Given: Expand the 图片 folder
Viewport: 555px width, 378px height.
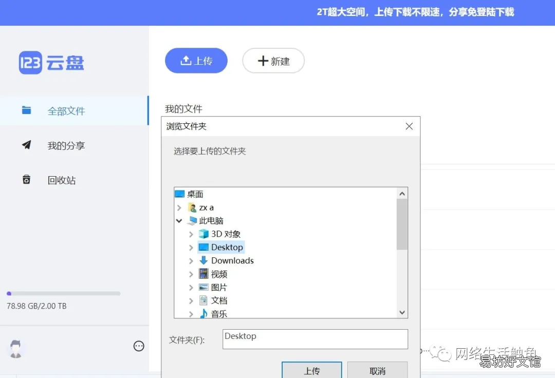Looking at the screenshot, I should [x=191, y=288].
